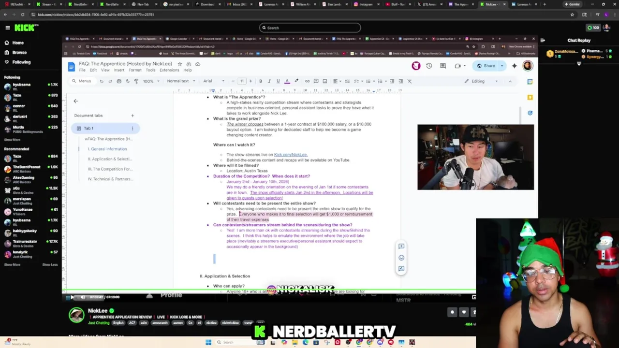Screen dimensions: 619x348
Task: Open the Kick.com/NickLee link in document
Action: click(291, 155)
